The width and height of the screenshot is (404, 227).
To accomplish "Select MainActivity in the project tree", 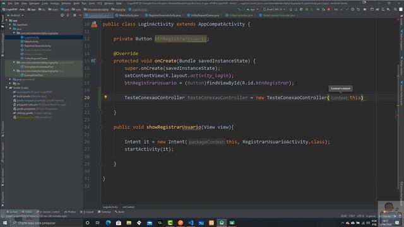I will [x=31, y=42].
